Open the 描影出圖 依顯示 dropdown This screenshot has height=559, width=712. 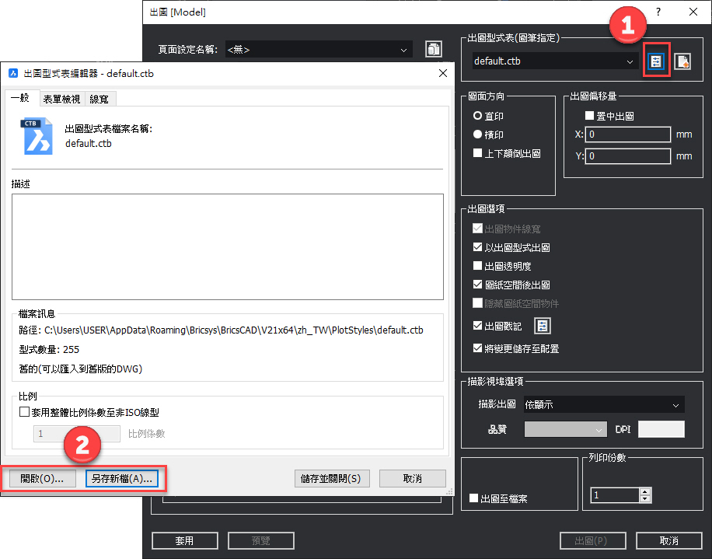coord(604,404)
